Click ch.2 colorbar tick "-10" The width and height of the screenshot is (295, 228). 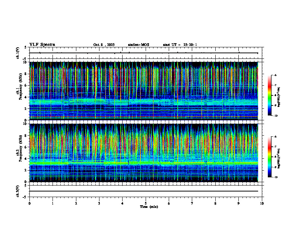point(275,177)
